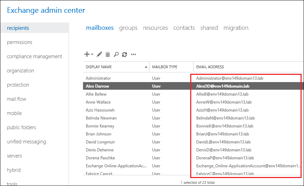304x186 pixels.
Task: Click the Refresh icon
Action: [125, 55]
